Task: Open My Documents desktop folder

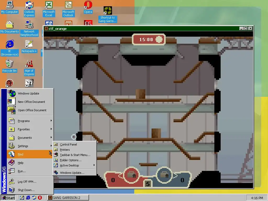Action: click(x=10, y=27)
